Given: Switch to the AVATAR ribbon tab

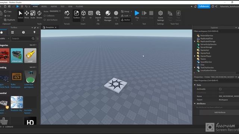Looking at the screenshot, I should [54, 7].
